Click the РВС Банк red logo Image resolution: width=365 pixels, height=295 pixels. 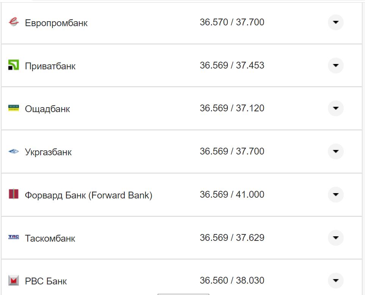tap(14, 281)
